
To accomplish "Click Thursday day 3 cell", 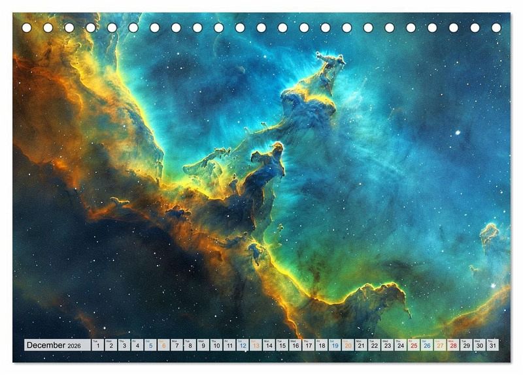I will [124, 345].
